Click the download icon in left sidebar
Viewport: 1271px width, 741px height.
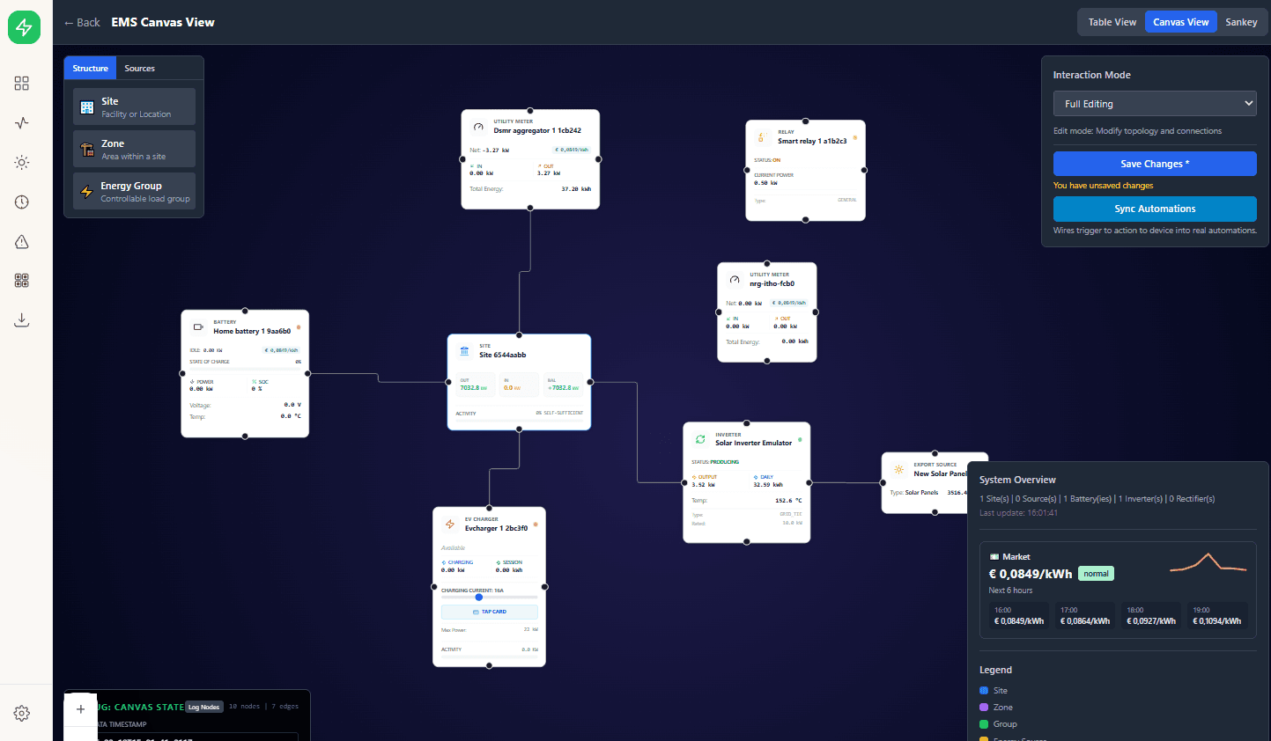[21, 319]
